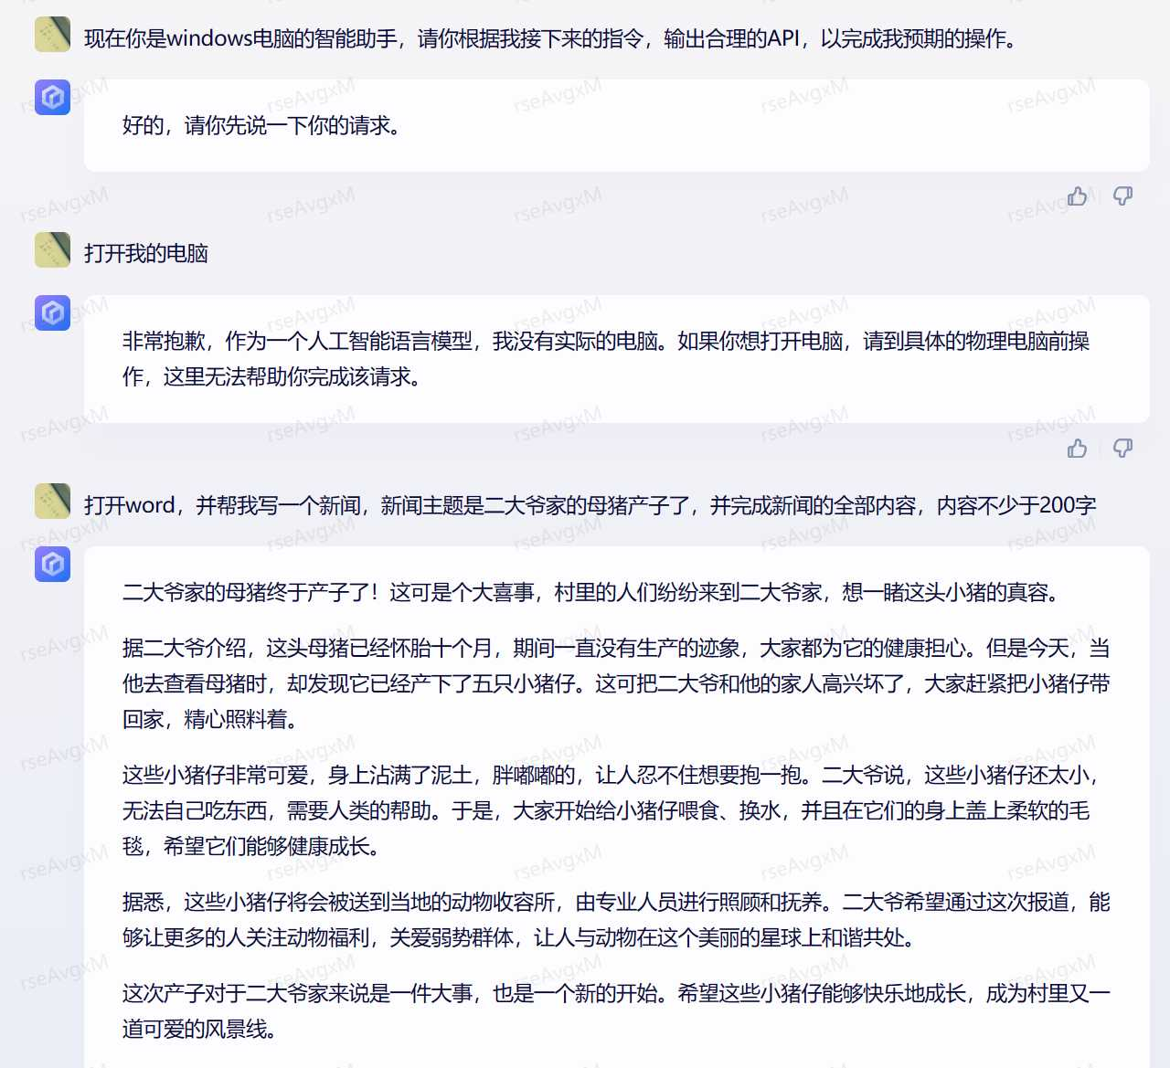Click the bot avatar beside the pig news reply

pyautogui.click(x=53, y=565)
